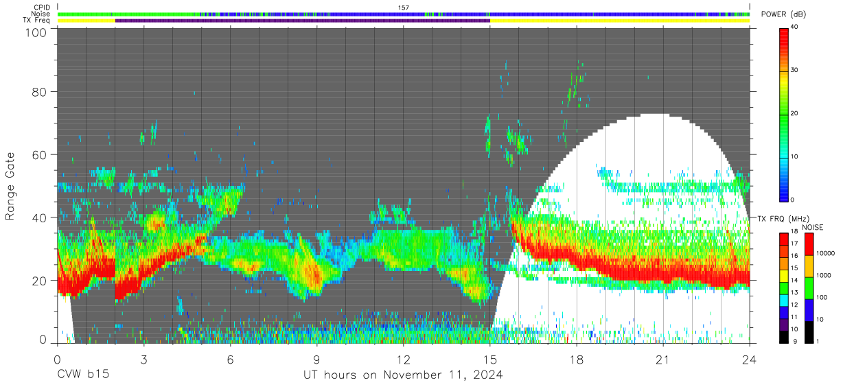Click the "CVW b15" radar beam label
843x389 pixels.
83,375
